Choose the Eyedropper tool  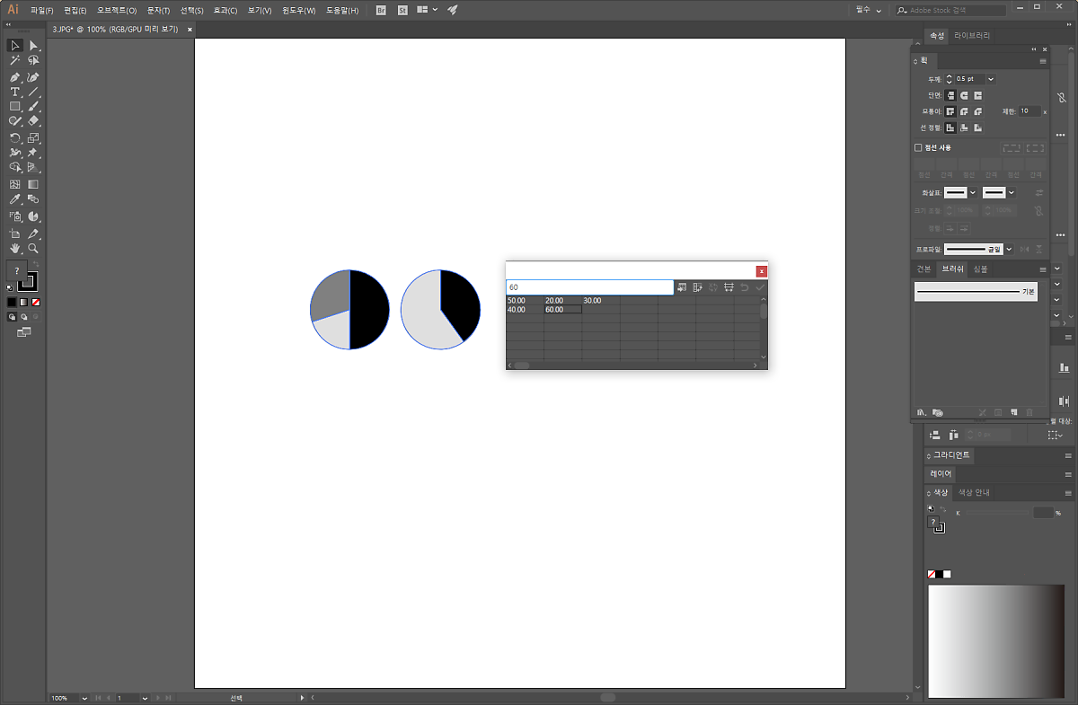pyautogui.click(x=15, y=199)
